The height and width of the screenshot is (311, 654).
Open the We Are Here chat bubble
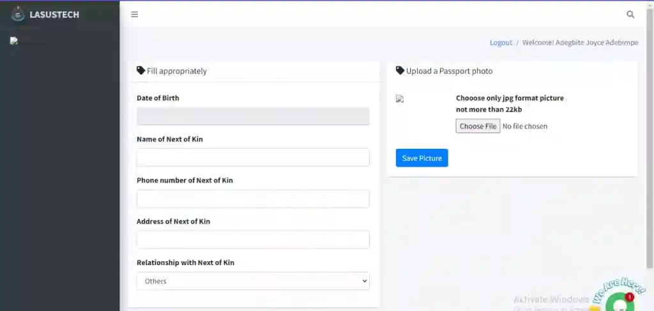coord(621,301)
